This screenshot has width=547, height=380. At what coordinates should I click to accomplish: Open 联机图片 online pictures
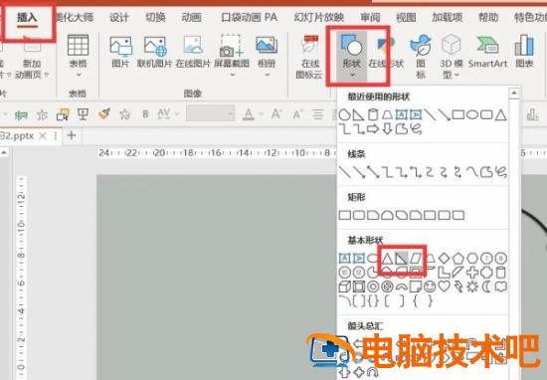click(x=155, y=47)
